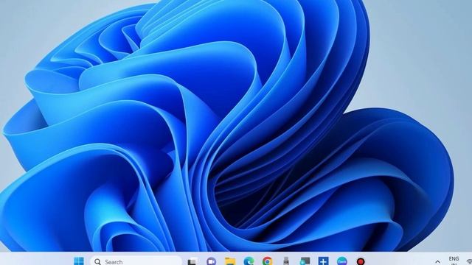Image resolution: width=472 pixels, height=265 pixels.
Task: Open File Explorer from taskbar
Action: click(x=230, y=261)
